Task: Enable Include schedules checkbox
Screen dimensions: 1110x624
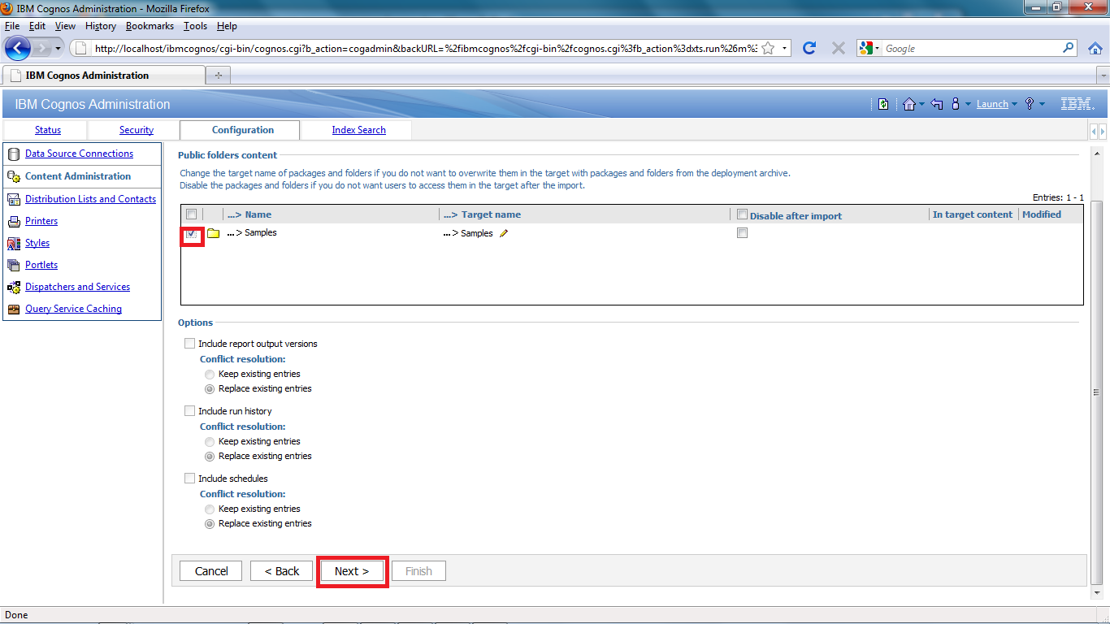Action: pos(190,479)
